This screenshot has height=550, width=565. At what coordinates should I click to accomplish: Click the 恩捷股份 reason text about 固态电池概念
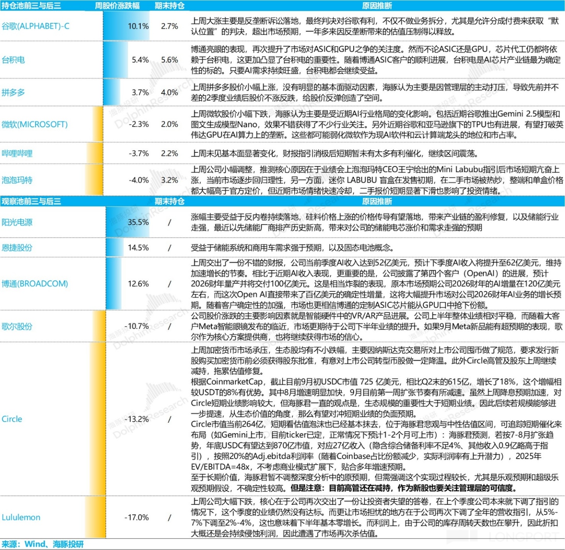(292, 247)
